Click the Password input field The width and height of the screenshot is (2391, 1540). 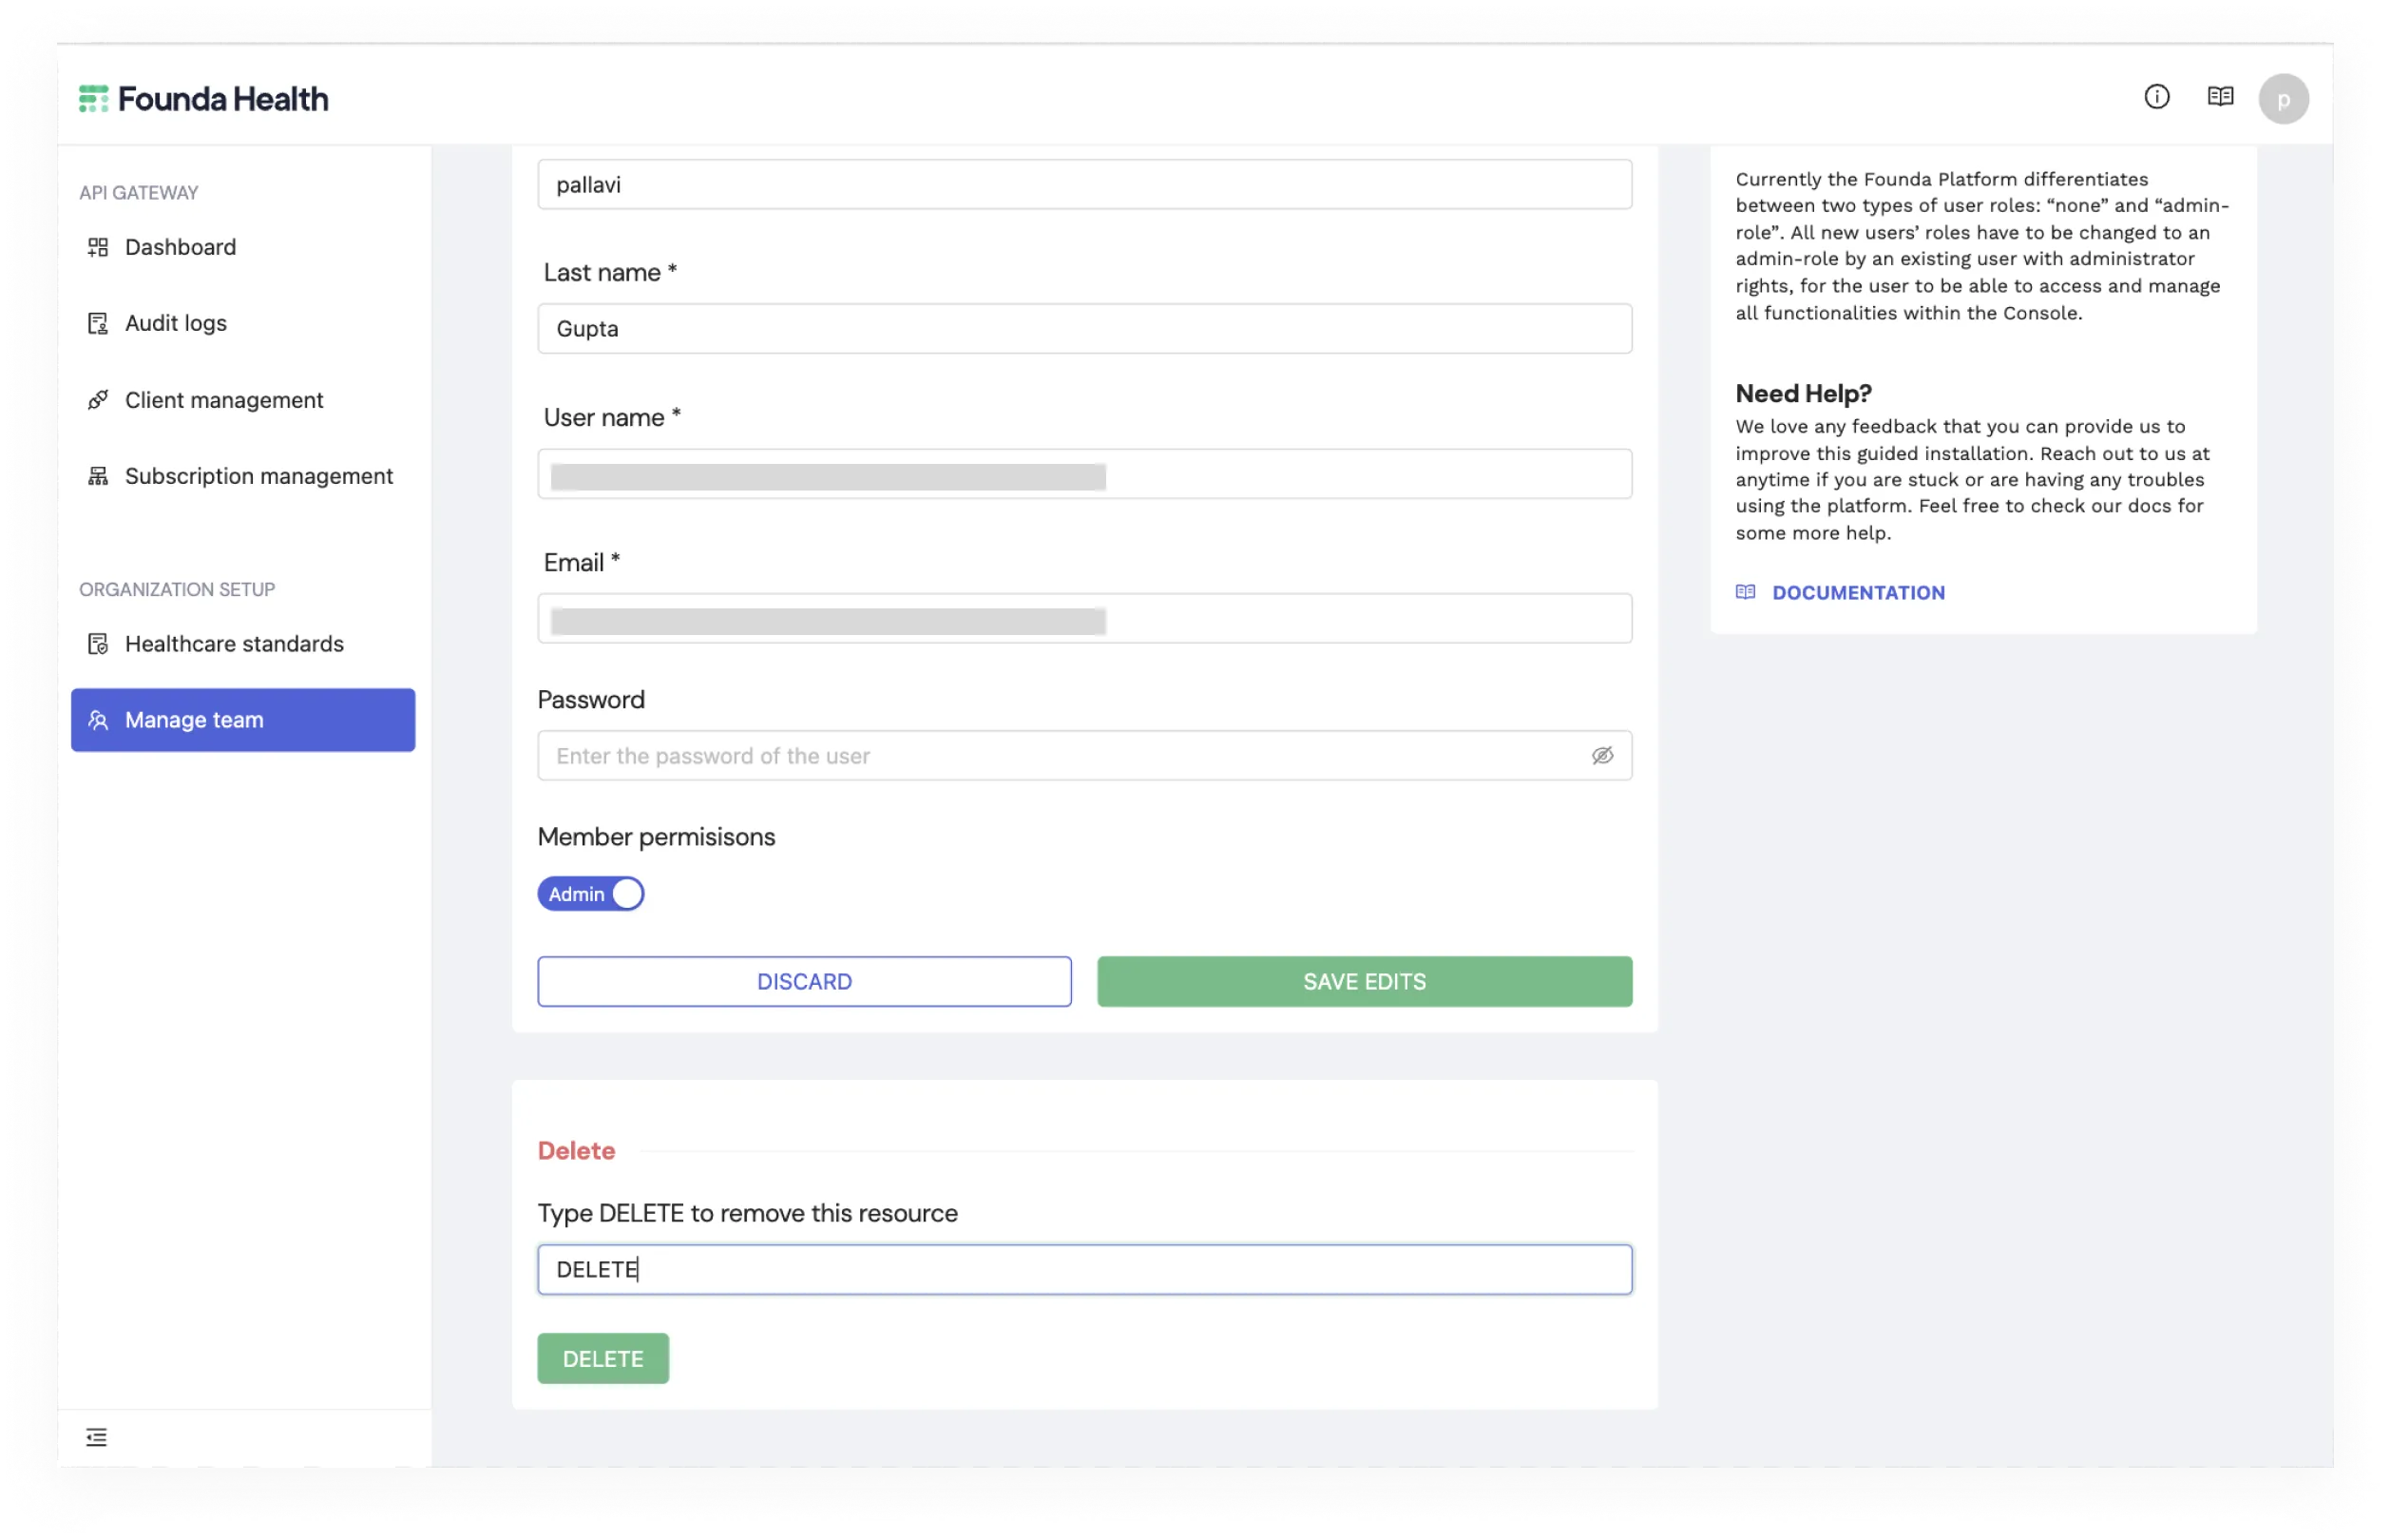point(1084,756)
